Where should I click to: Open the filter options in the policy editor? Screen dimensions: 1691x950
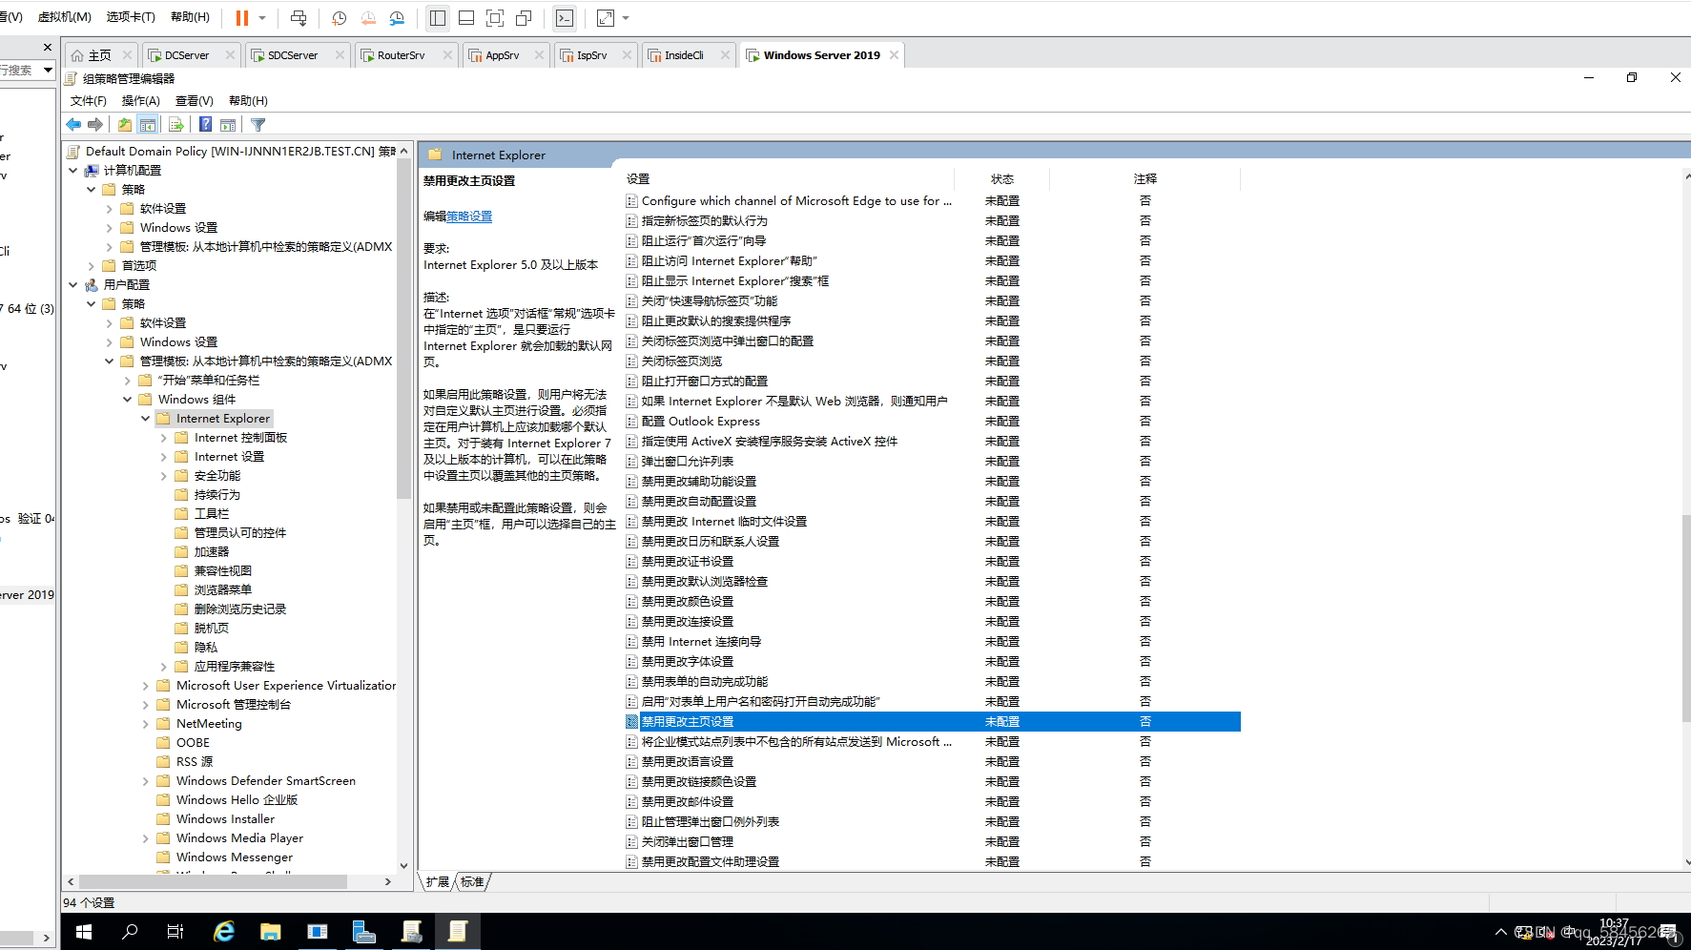coord(258,124)
